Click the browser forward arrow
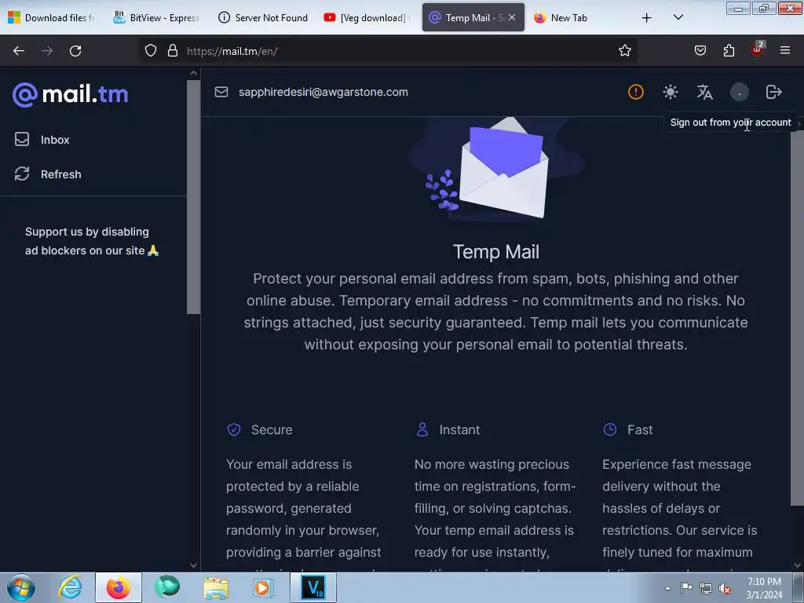Image resolution: width=804 pixels, height=603 pixels. click(x=47, y=51)
